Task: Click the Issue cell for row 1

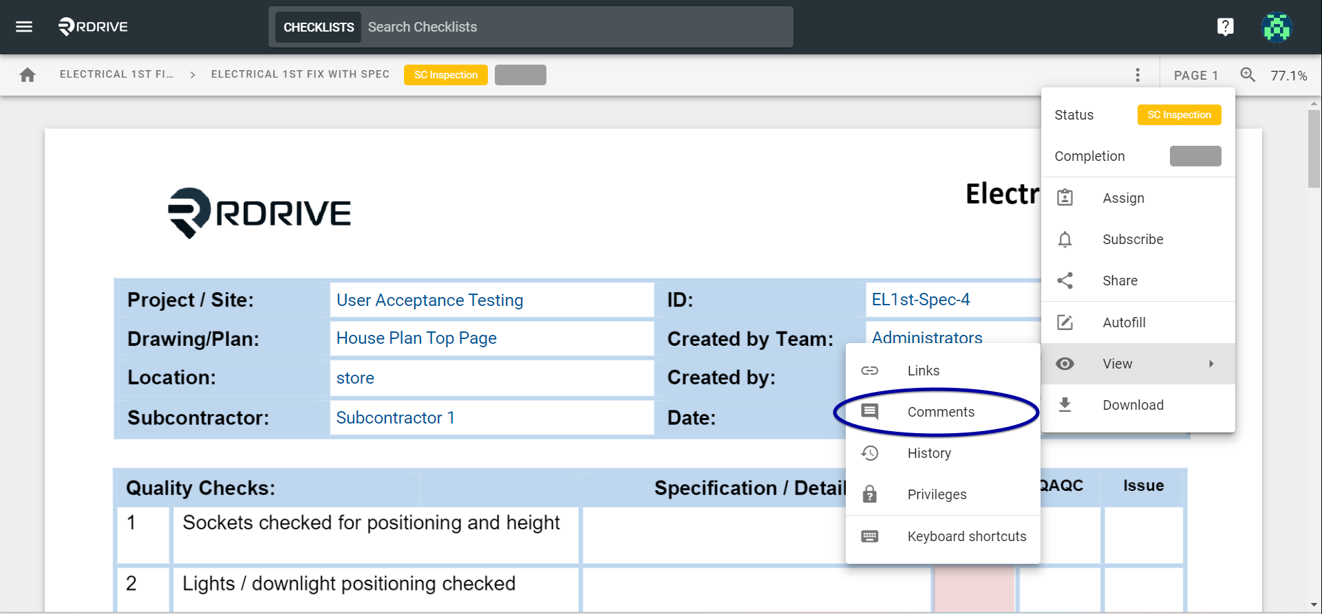Action: pyautogui.click(x=1144, y=535)
